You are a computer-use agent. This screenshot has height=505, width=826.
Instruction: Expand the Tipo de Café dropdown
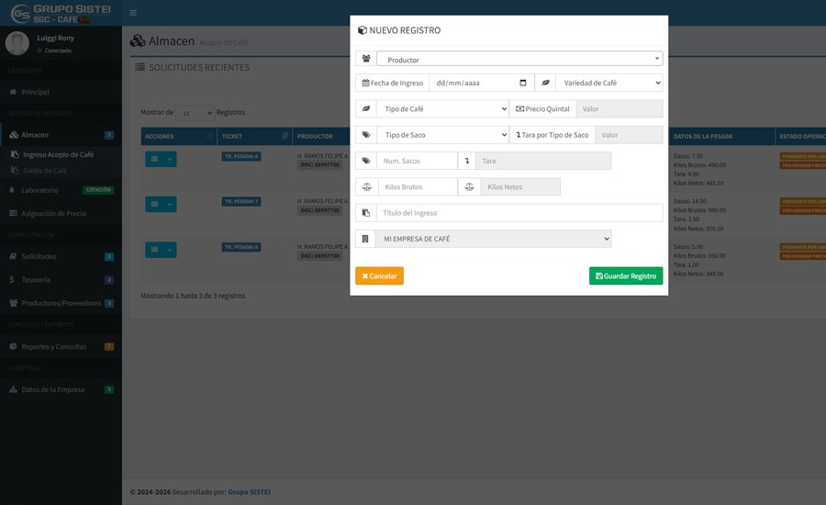442,108
